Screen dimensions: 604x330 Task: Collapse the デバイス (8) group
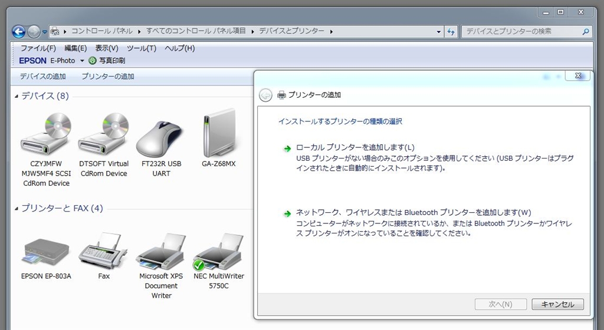17,96
